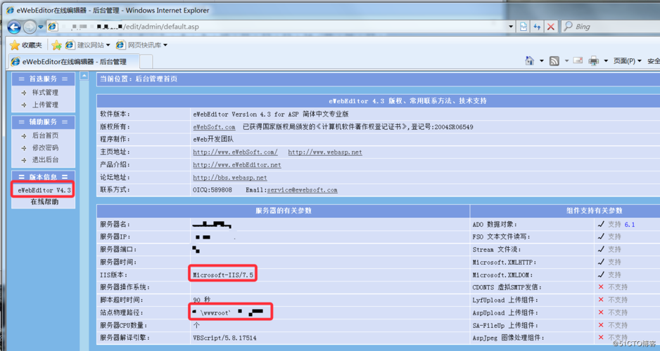Click the Home page icon
This screenshot has height=351, width=660.
[x=530, y=61]
